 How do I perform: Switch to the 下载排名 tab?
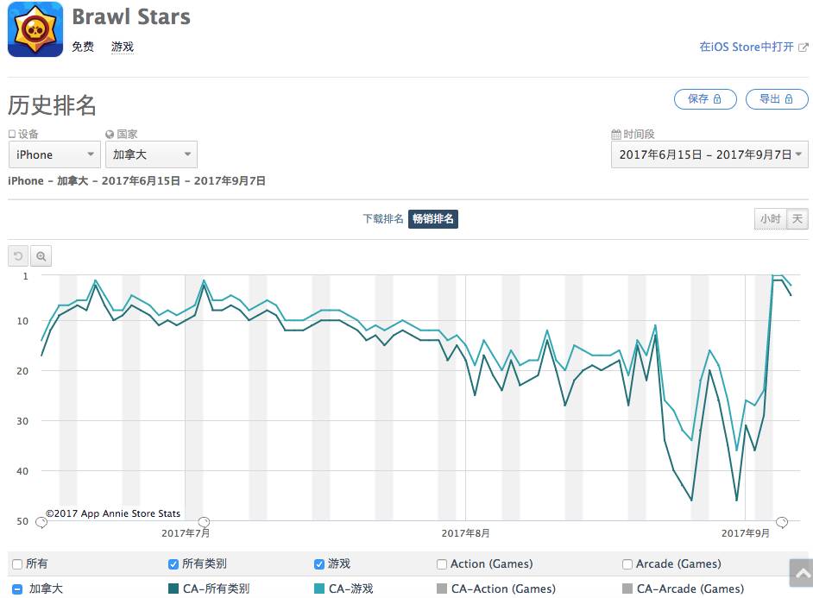[382, 219]
